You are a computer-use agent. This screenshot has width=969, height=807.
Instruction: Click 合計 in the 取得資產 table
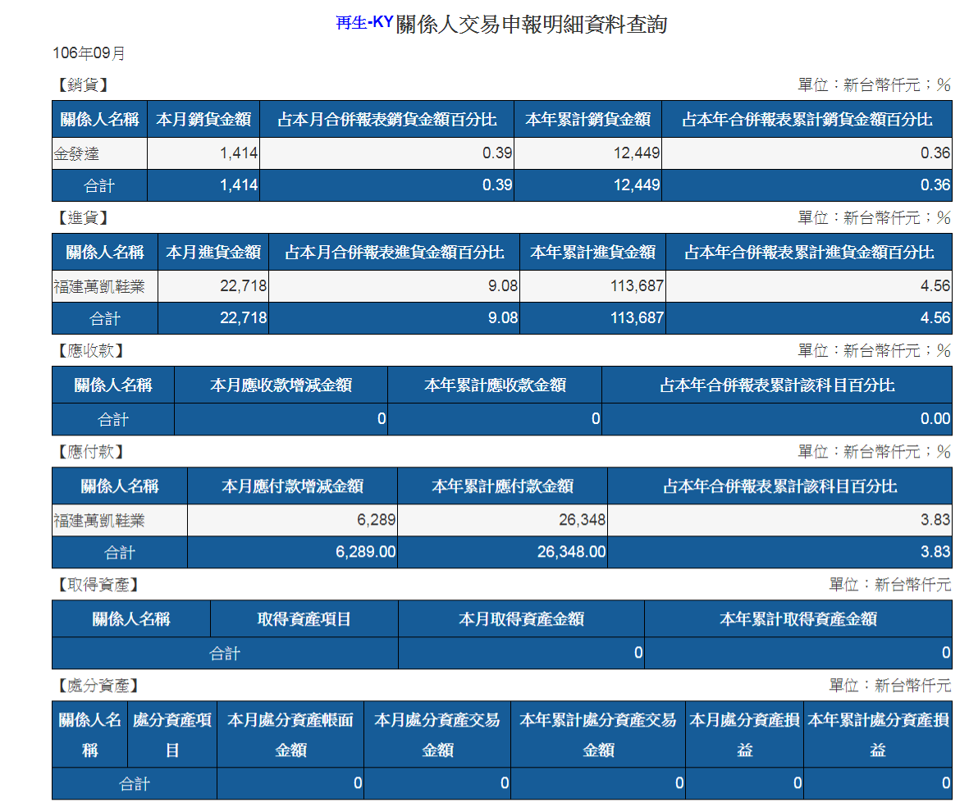coord(225,653)
